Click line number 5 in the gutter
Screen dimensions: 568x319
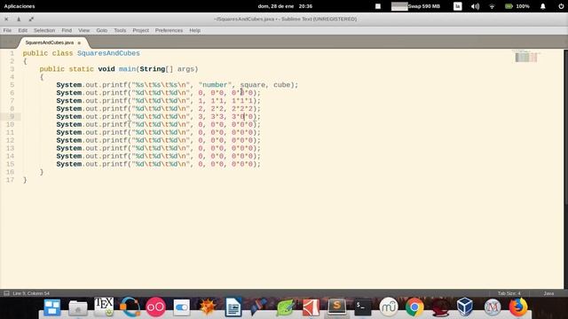[12, 85]
